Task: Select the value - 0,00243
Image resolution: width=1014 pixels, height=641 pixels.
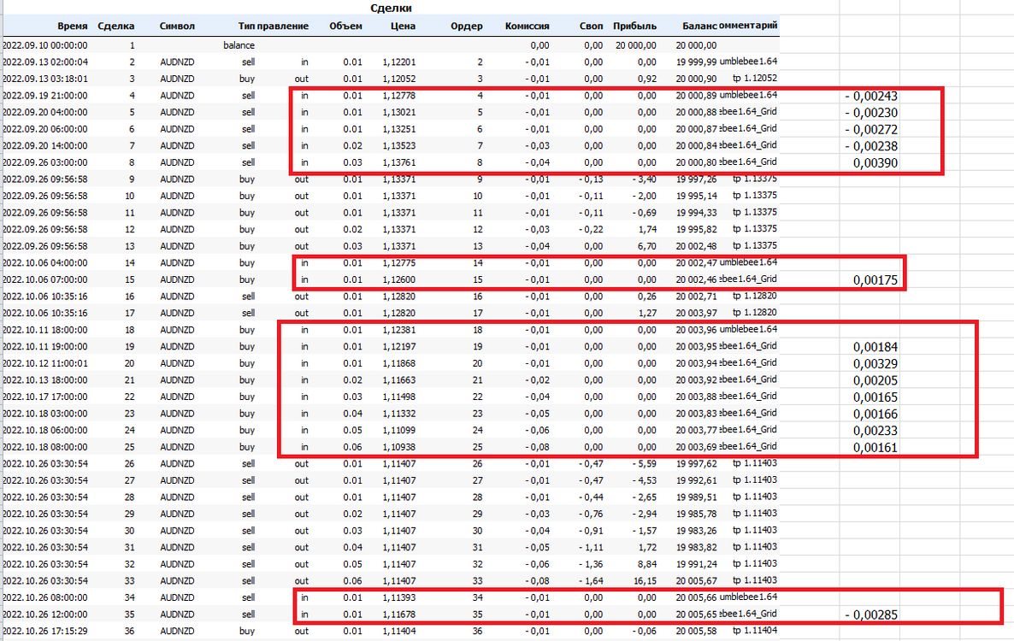Action: coord(871,97)
